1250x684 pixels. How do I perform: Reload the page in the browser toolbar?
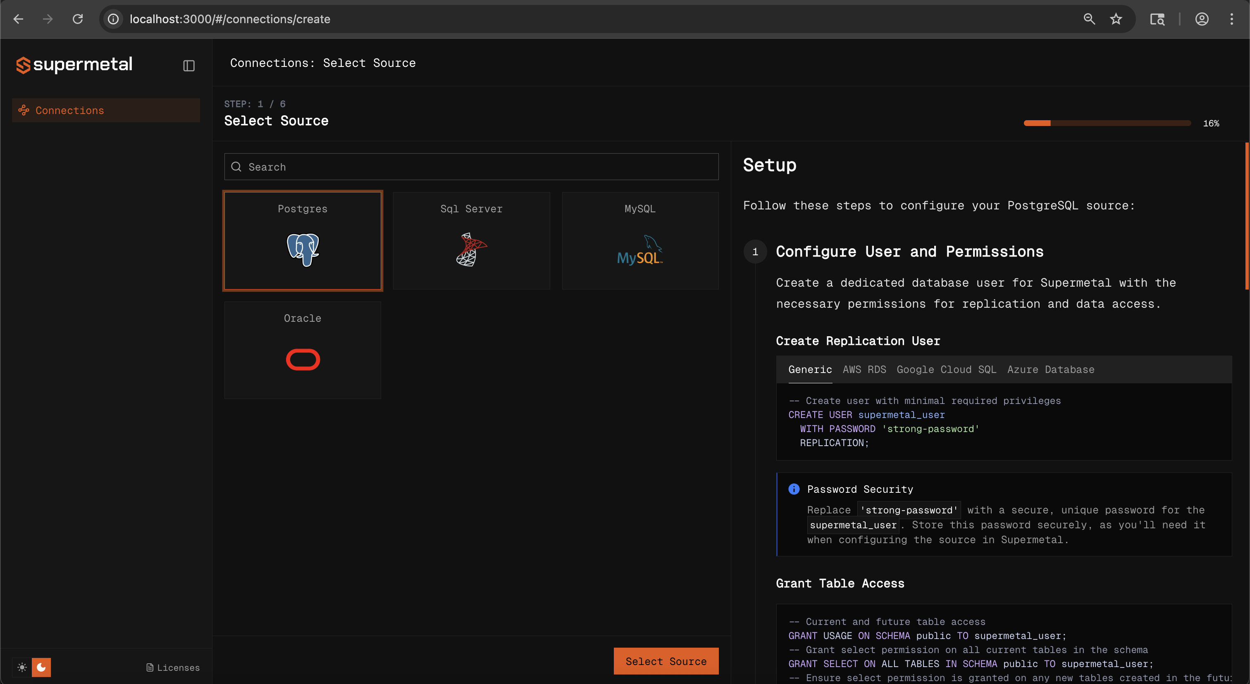coord(78,19)
